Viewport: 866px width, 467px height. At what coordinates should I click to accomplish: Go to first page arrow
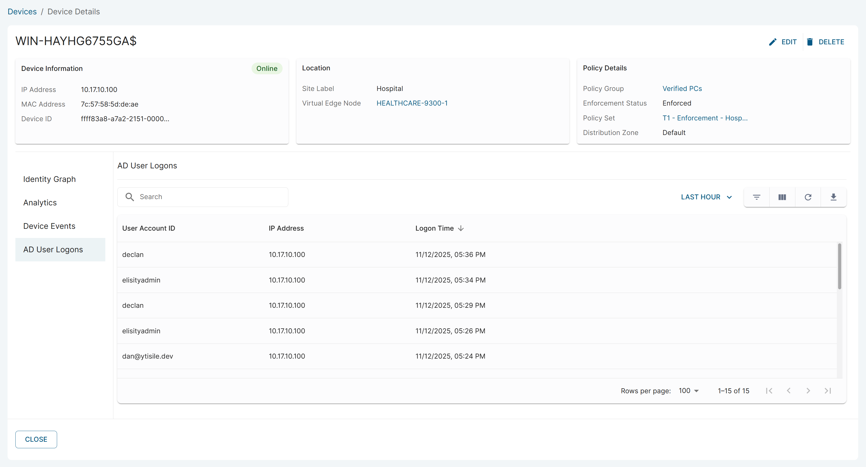point(769,391)
